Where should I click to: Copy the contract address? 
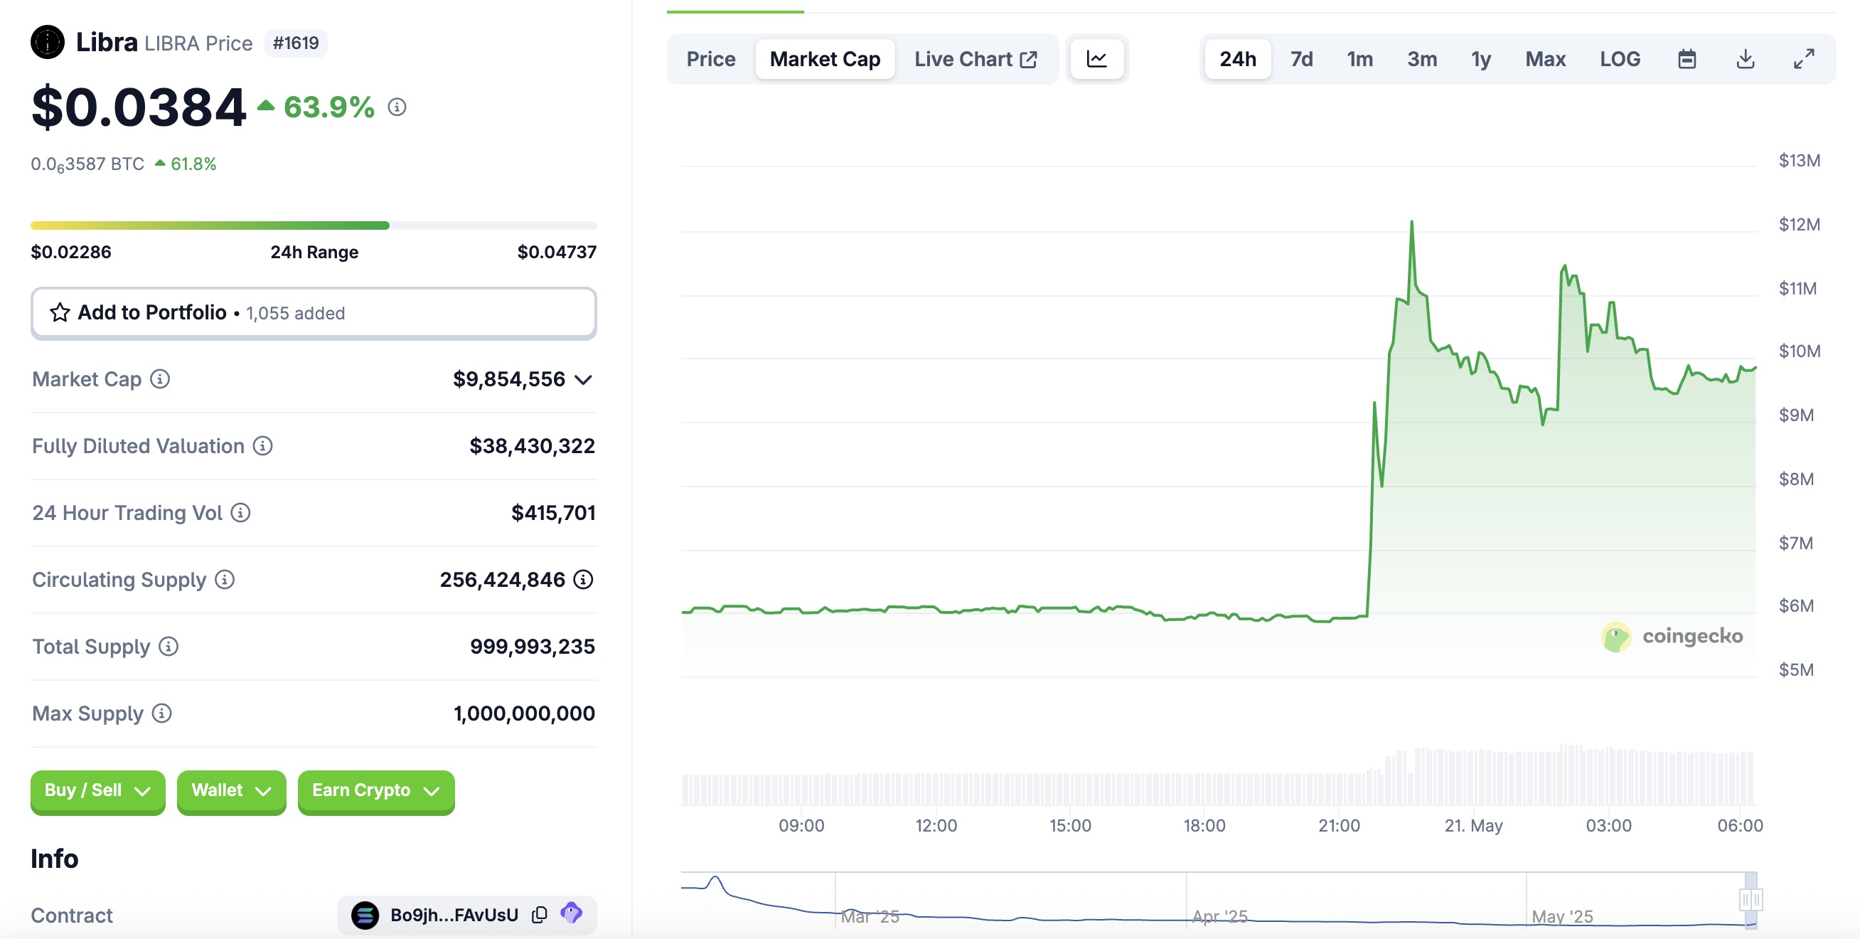click(x=540, y=914)
